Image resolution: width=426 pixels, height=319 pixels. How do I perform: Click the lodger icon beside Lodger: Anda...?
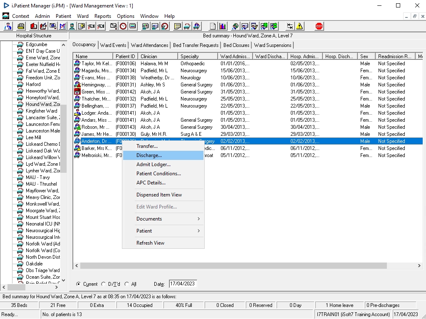pos(77,113)
